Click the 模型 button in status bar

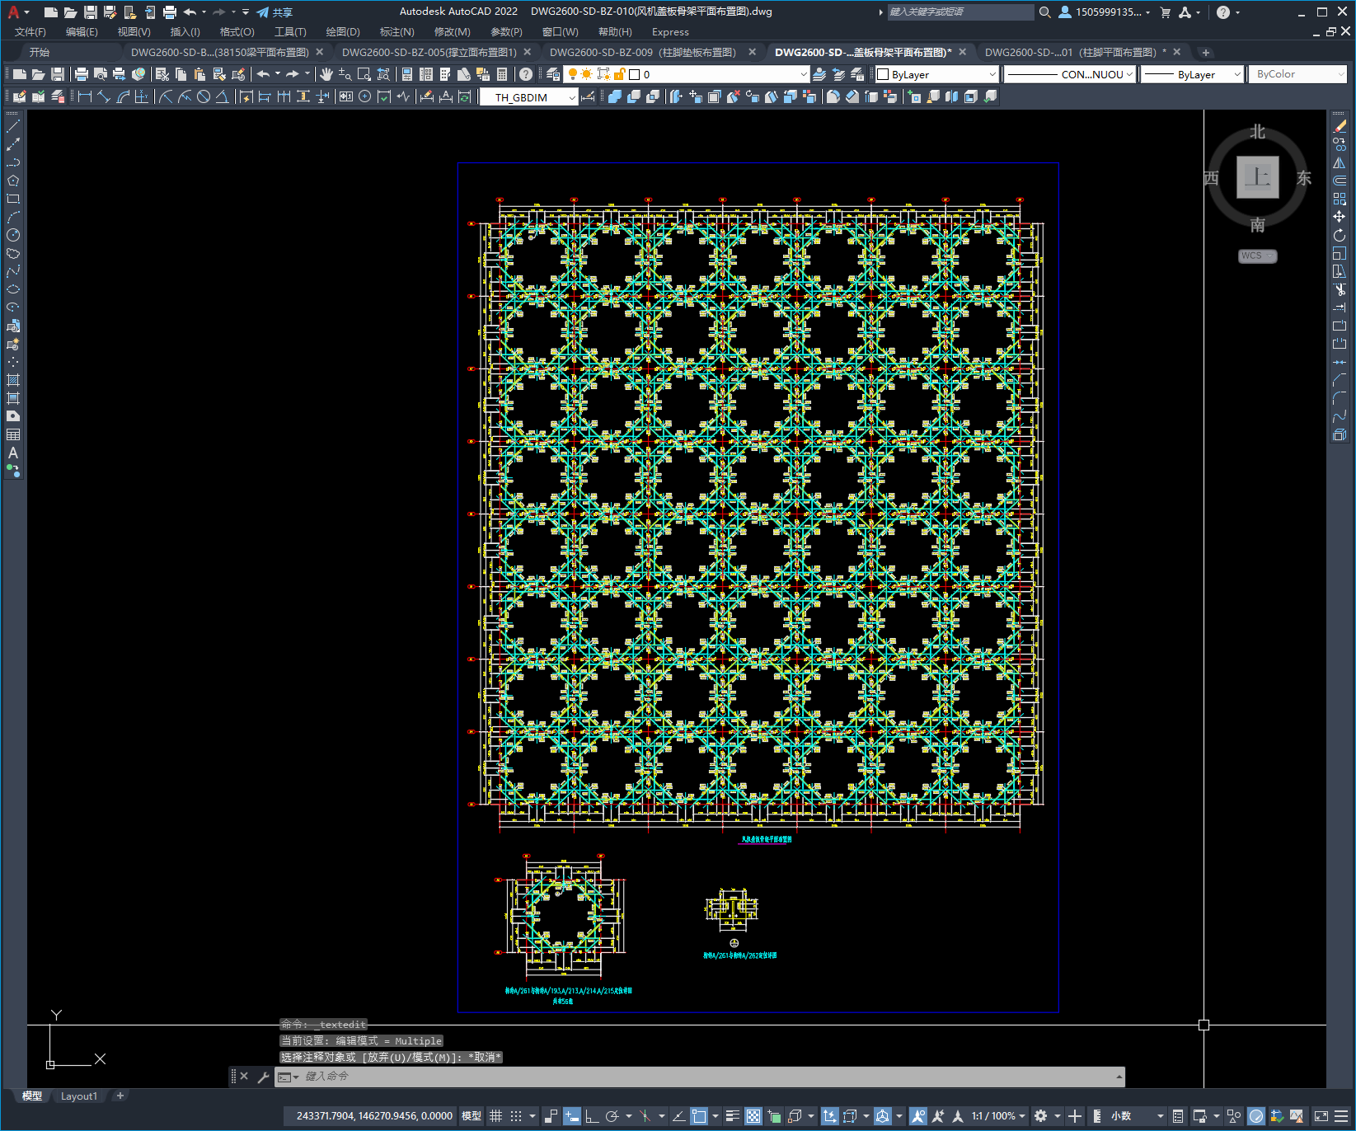tap(472, 1116)
